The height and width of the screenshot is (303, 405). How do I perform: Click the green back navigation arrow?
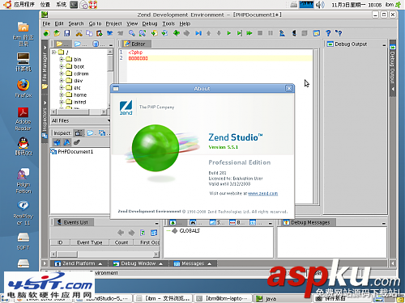(x=177, y=33)
